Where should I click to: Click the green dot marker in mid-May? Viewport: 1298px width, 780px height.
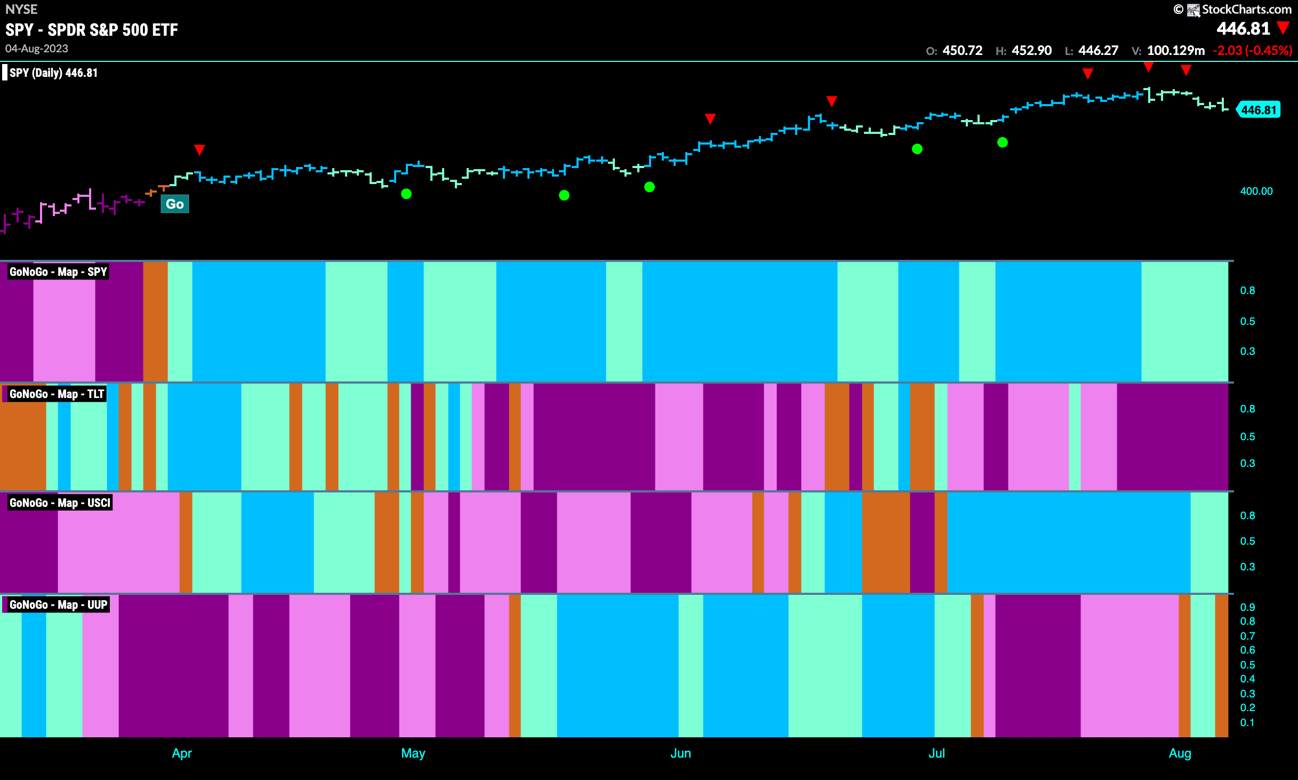point(564,195)
